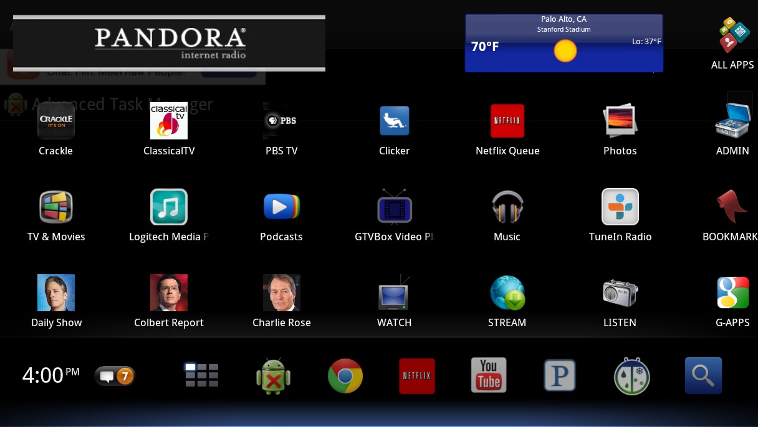Launch YouTube from the dock
Image resolution: width=758 pixels, height=427 pixels.
(x=489, y=375)
